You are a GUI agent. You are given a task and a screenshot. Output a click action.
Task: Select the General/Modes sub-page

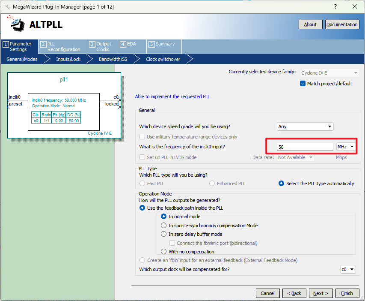(x=22, y=59)
